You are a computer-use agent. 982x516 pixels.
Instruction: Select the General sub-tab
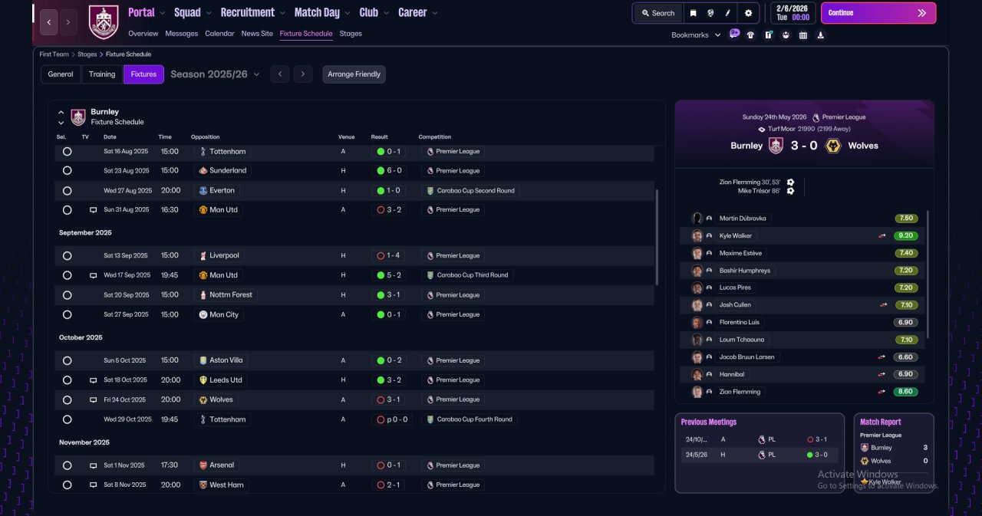click(61, 74)
